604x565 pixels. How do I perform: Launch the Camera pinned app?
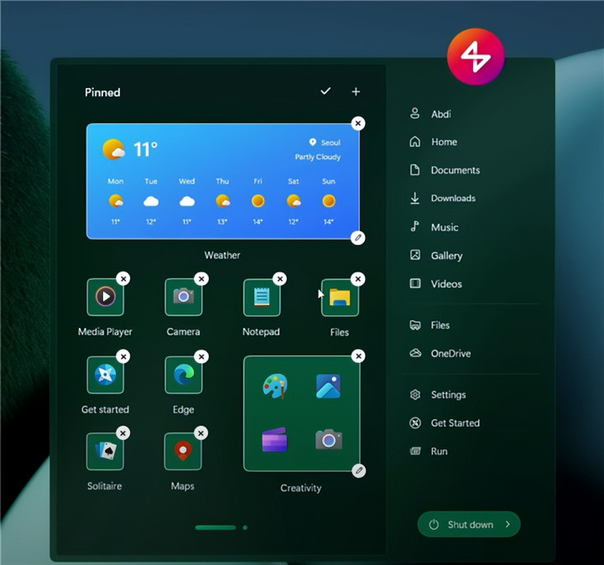click(x=184, y=297)
